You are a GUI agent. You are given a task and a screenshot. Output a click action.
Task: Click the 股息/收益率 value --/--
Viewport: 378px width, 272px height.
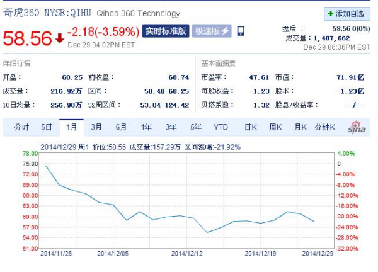(x=354, y=105)
